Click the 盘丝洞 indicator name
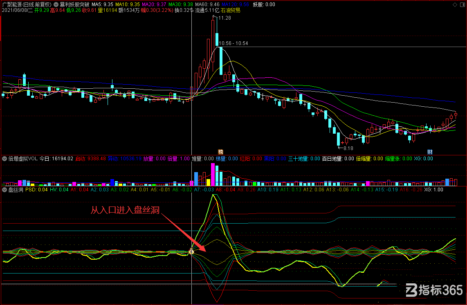The width and height of the screenshot is (467, 305). (x=16, y=190)
